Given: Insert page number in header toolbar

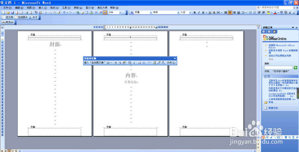Looking at the screenshot, I should [x=115, y=63].
